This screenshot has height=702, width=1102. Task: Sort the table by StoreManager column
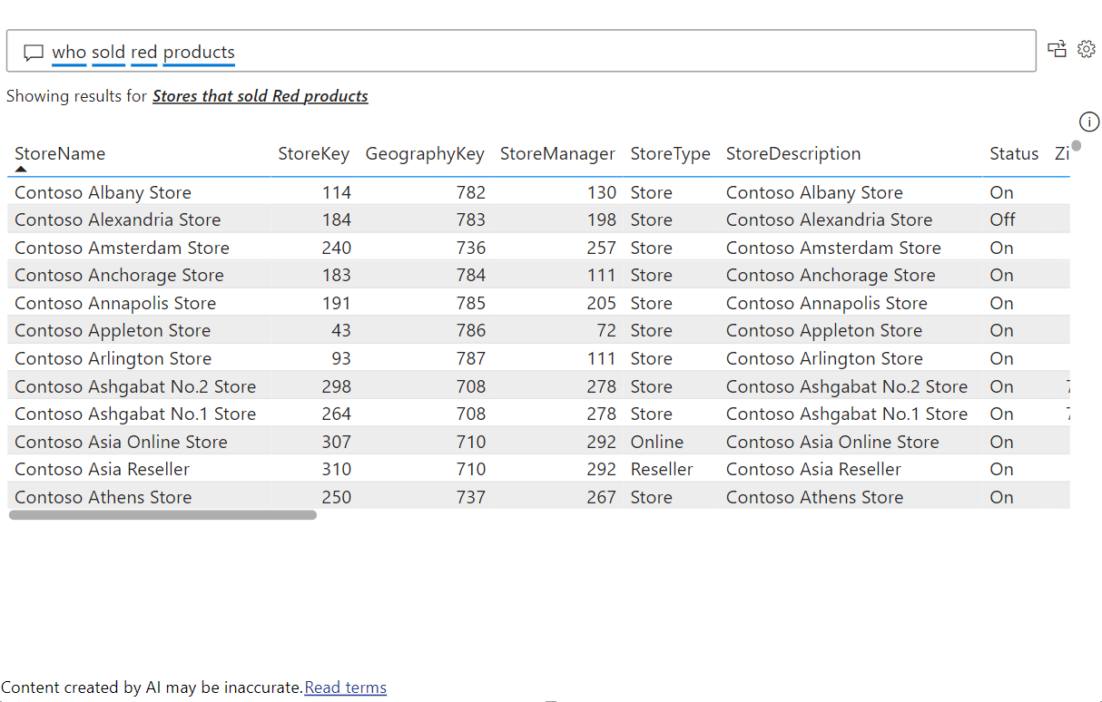pos(557,153)
